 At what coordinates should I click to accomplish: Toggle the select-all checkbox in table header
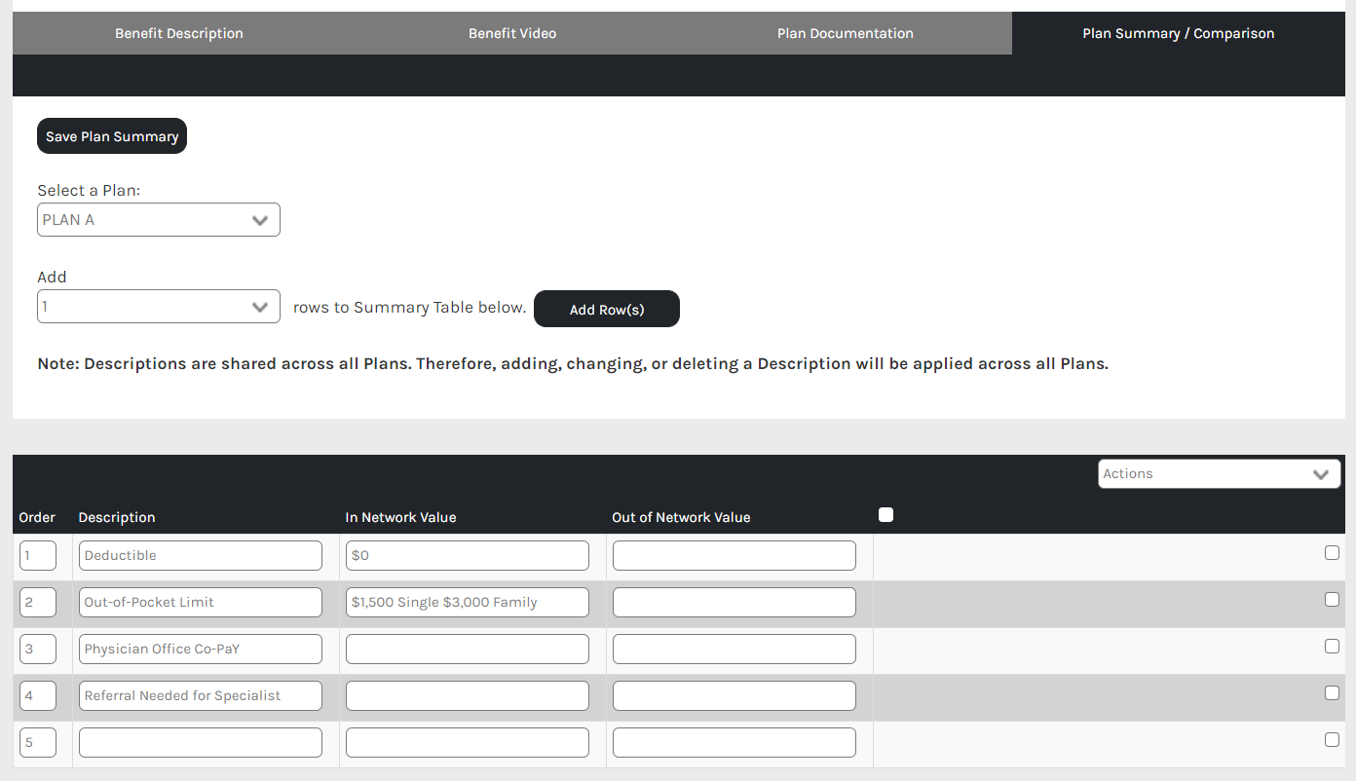click(885, 515)
